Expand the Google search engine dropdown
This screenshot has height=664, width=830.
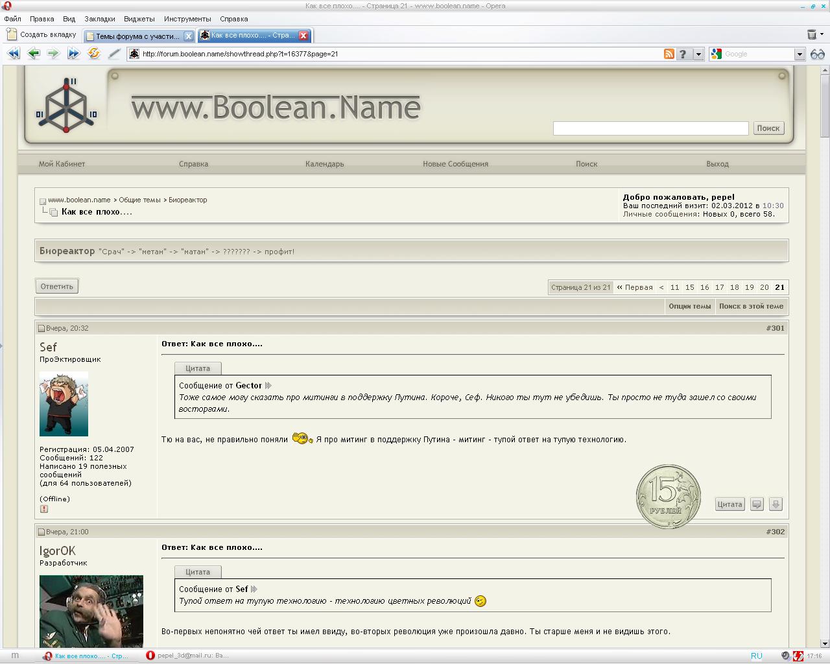(800, 54)
